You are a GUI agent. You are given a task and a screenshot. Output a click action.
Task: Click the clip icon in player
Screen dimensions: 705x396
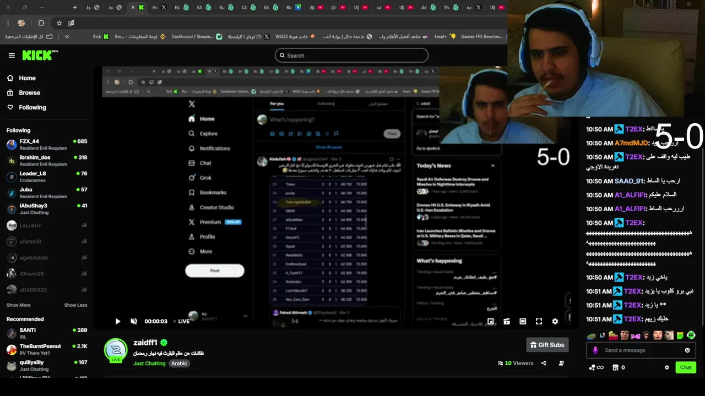point(507,321)
